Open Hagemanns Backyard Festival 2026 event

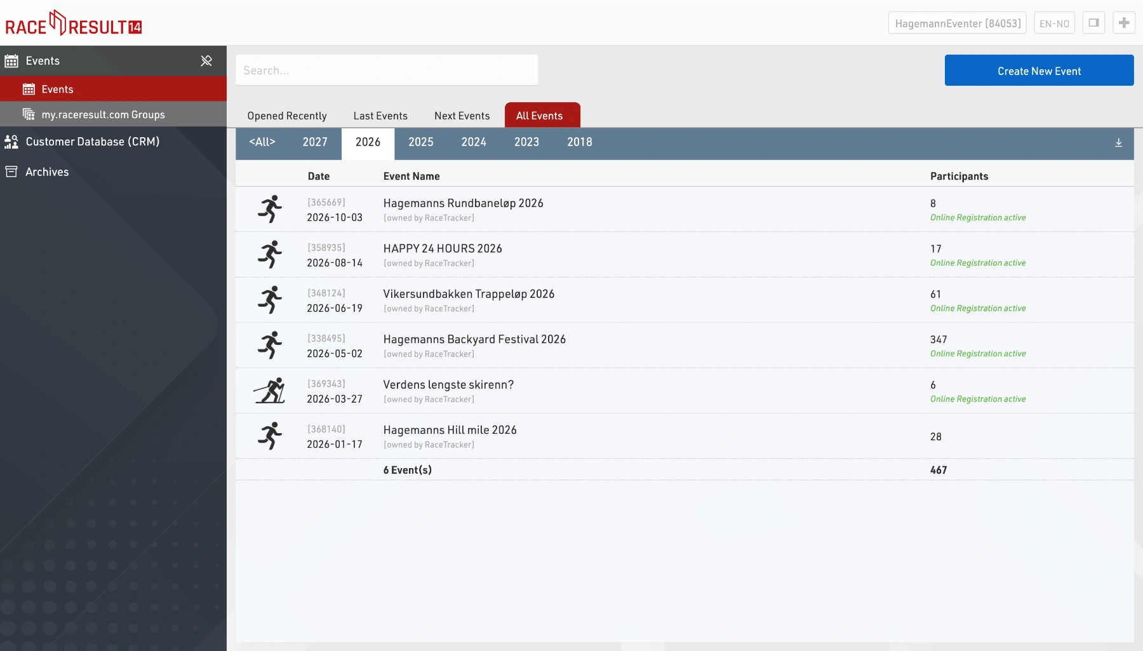[474, 339]
